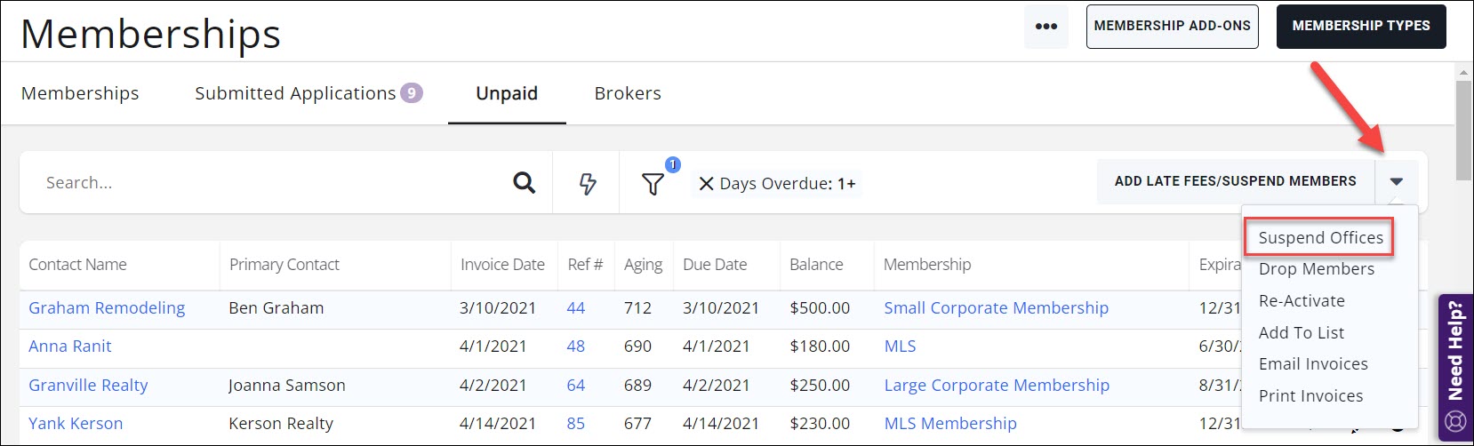Viewport: 1474px width, 446px height.
Task: Click the Membership Add-Ons button
Action: click(1172, 27)
